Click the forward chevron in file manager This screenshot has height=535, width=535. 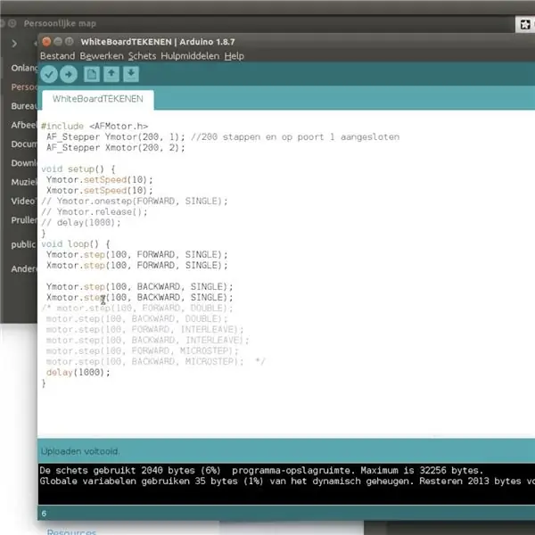14,44
